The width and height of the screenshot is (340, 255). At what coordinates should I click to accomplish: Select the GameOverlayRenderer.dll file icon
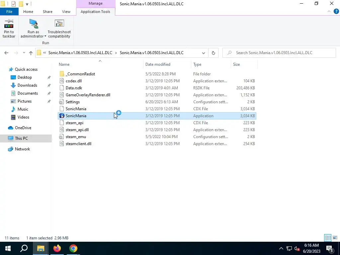pos(62,95)
